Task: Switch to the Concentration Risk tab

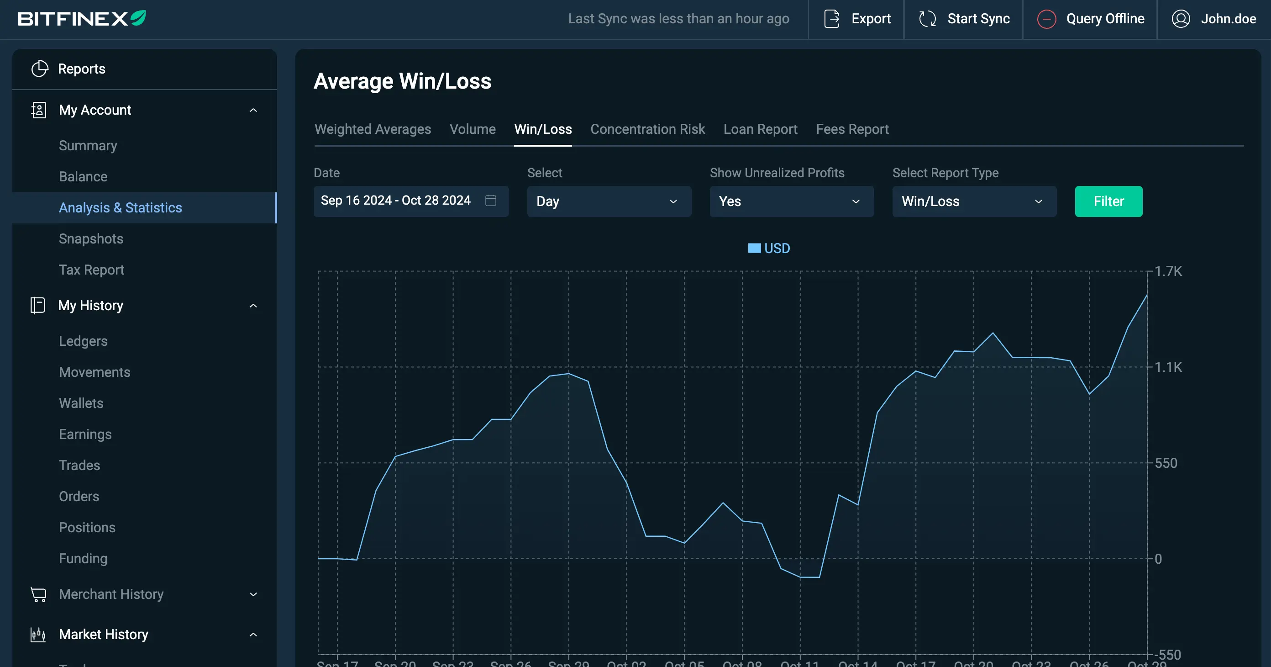Action: pyautogui.click(x=647, y=129)
